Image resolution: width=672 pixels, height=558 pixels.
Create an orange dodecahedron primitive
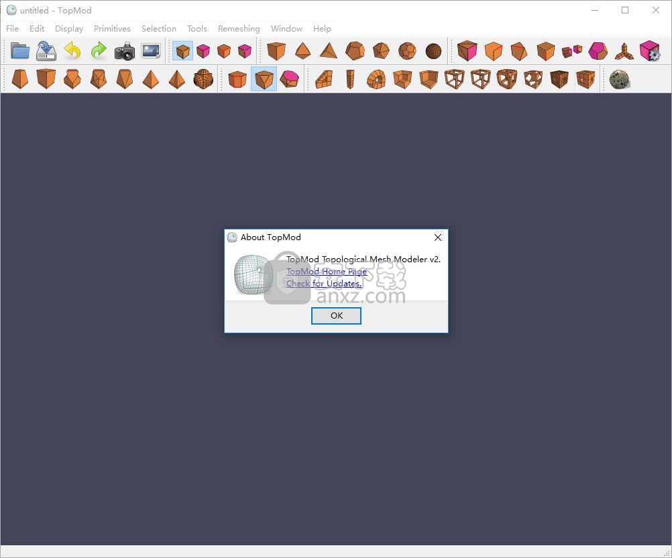pyautogui.click(x=355, y=51)
